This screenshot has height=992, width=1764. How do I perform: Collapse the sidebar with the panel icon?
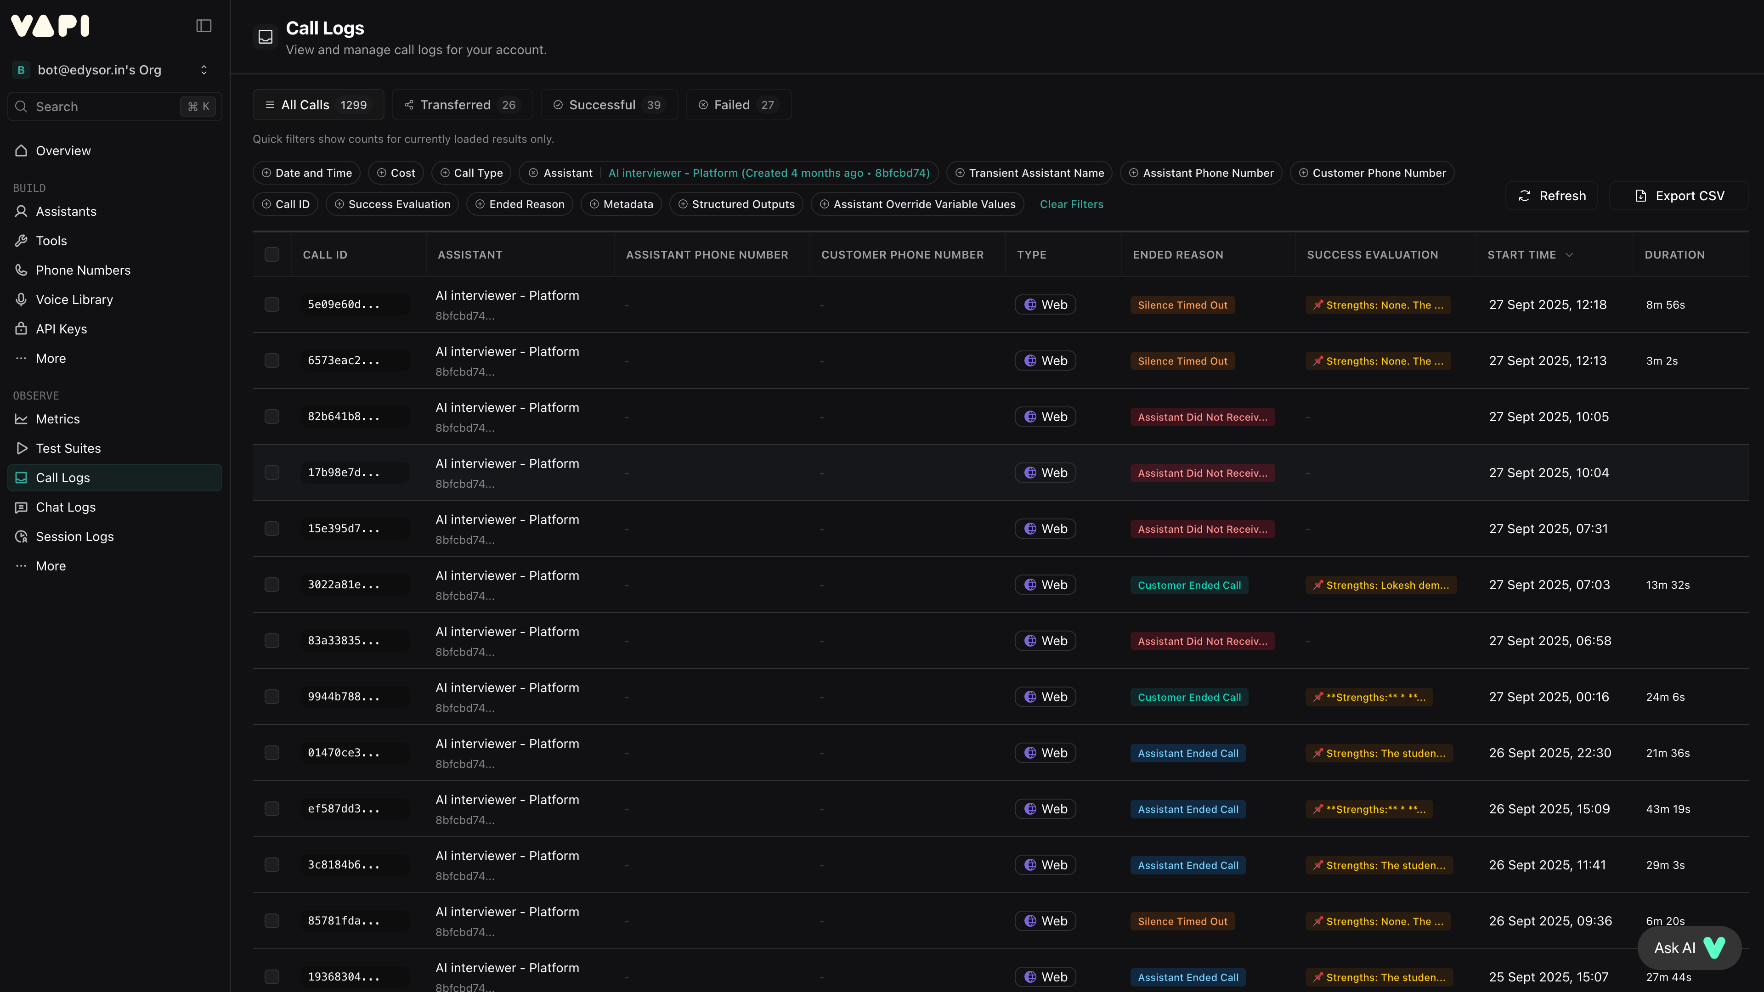[x=204, y=26]
